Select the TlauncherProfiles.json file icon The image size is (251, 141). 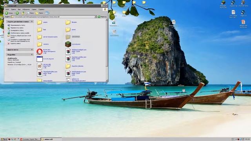click(40, 73)
